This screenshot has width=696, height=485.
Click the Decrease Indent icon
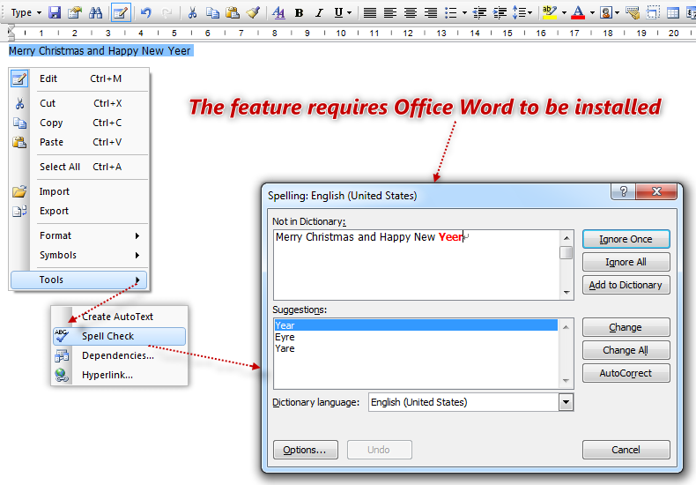tap(479, 12)
